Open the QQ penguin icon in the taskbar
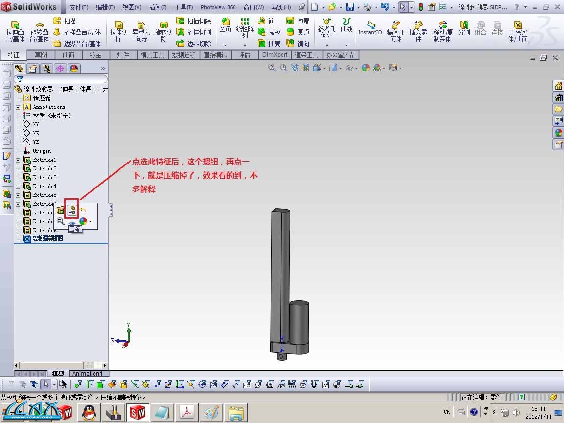The height and width of the screenshot is (423, 564). (x=88, y=413)
